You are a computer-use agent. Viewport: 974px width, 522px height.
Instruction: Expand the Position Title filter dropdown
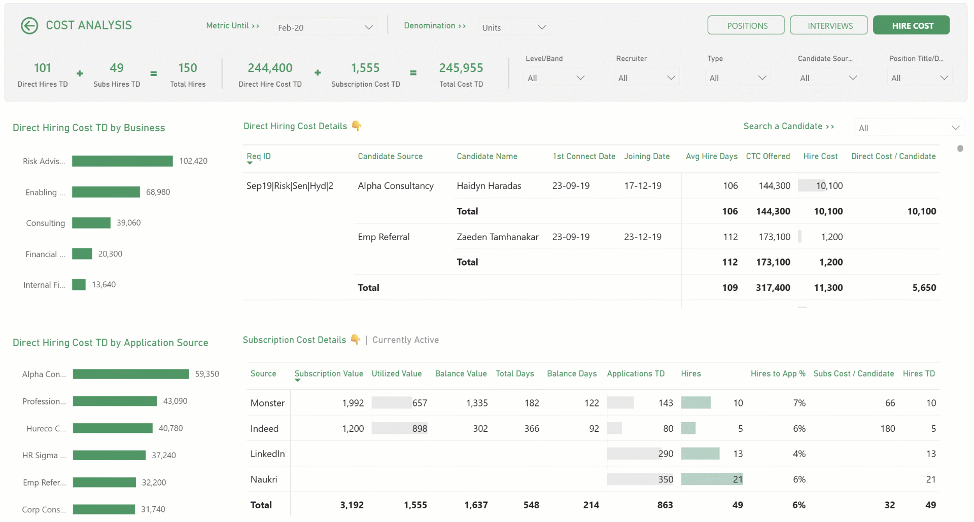tap(920, 78)
